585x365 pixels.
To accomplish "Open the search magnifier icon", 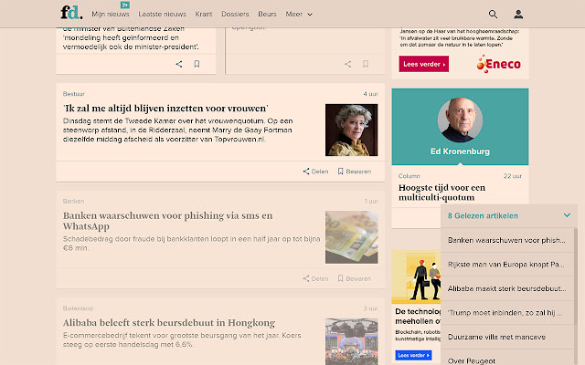I will pyautogui.click(x=493, y=15).
